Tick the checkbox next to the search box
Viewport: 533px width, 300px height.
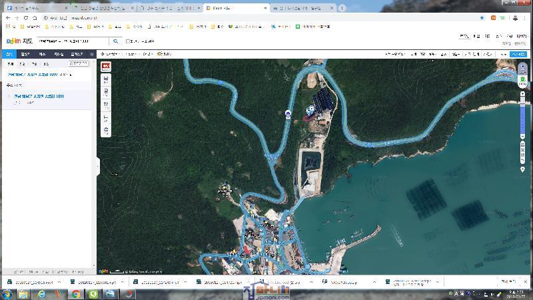coord(129,41)
